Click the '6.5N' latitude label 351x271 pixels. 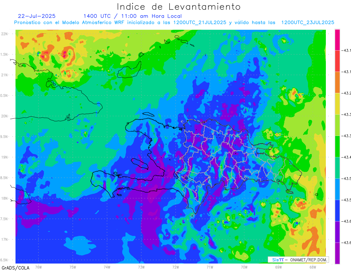4,260
